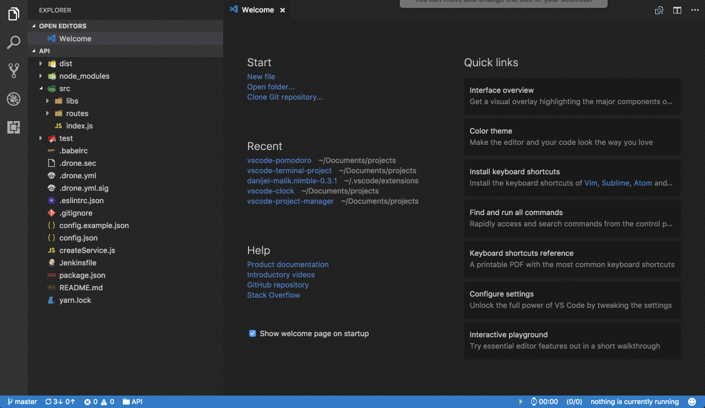
Task: Open config.example.json file
Action: coord(126,225)
